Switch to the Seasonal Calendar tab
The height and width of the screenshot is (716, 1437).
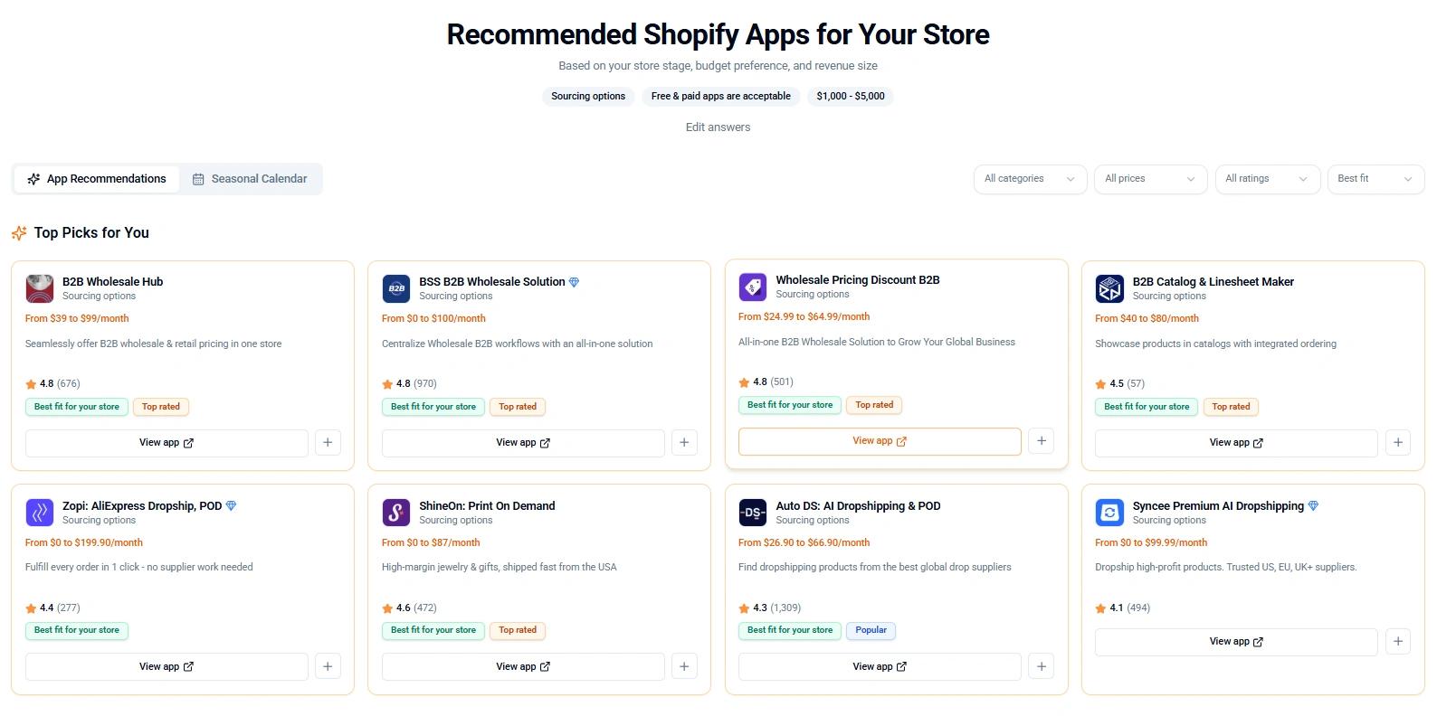[x=251, y=178]
